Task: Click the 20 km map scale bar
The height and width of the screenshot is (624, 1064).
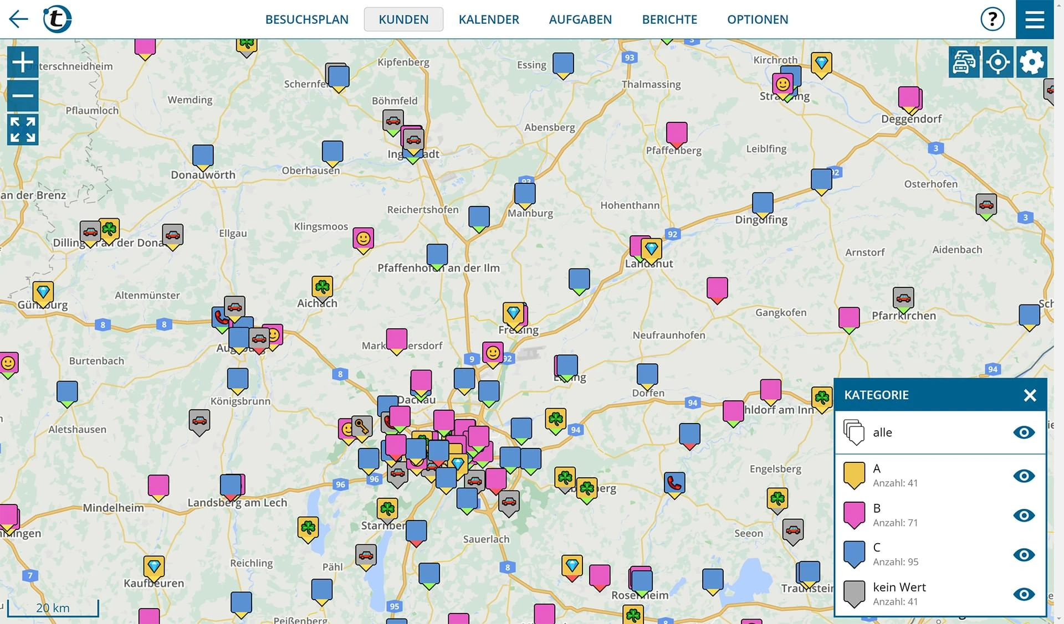Action: click(x=53, y=608)
